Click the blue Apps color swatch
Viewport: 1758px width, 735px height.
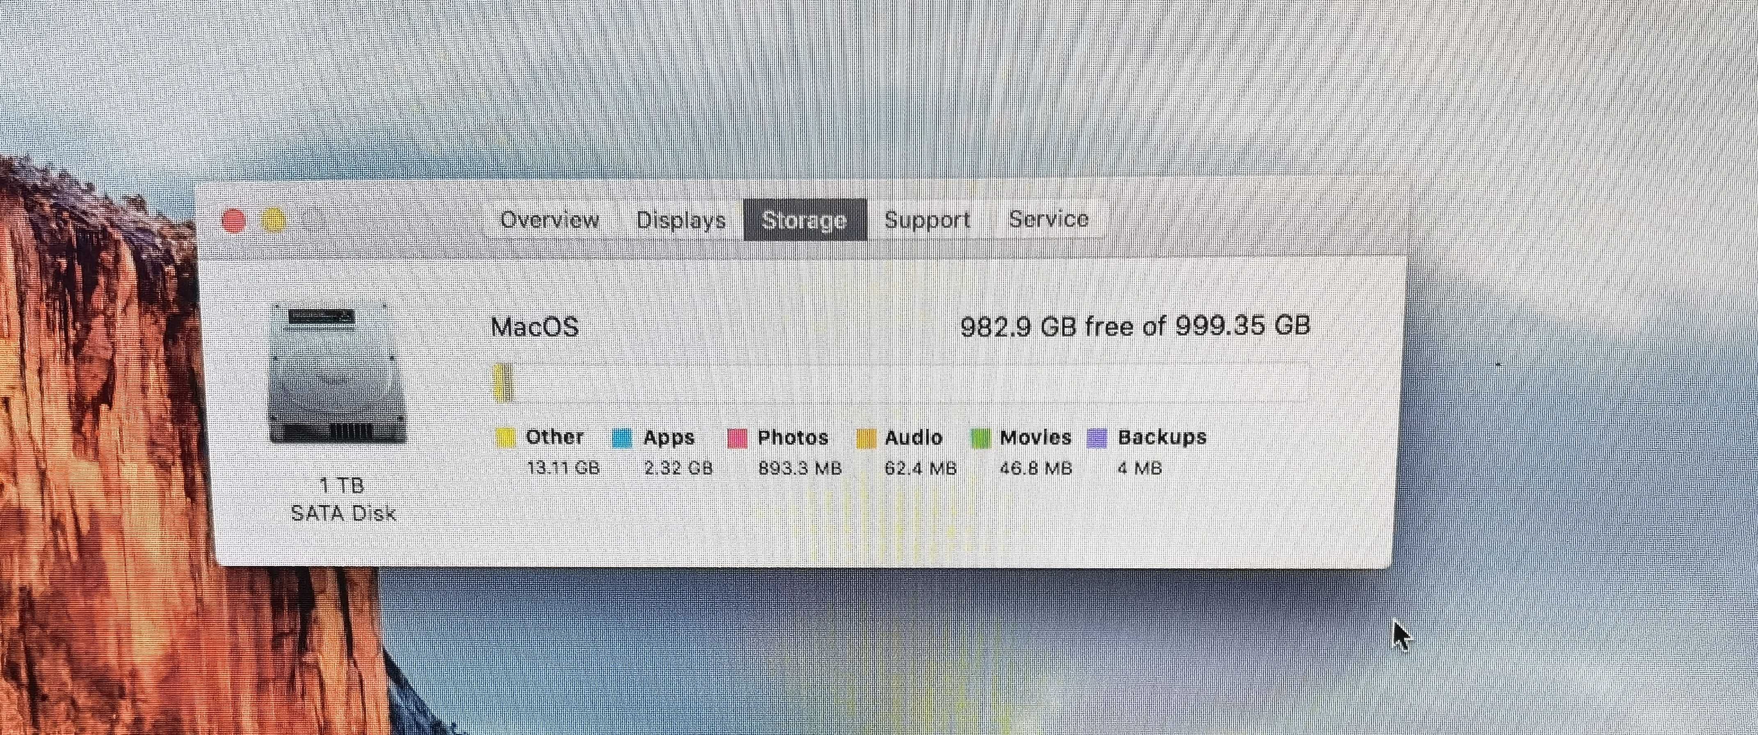point(622,438)
